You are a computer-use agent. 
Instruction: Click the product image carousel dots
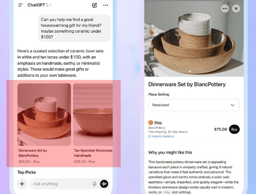[x=192, y=72]
